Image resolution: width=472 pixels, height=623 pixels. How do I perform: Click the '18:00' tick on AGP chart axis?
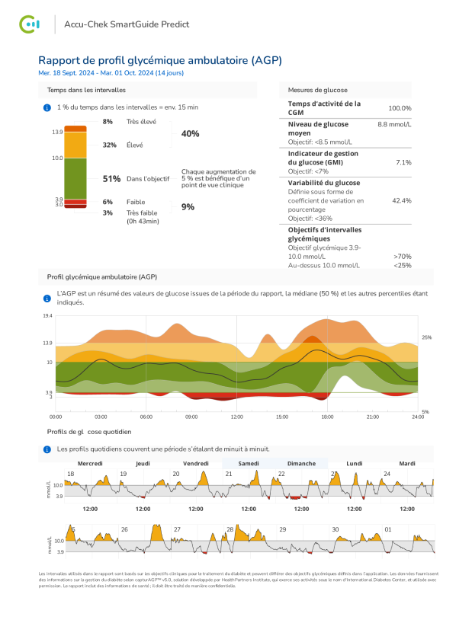327,417
